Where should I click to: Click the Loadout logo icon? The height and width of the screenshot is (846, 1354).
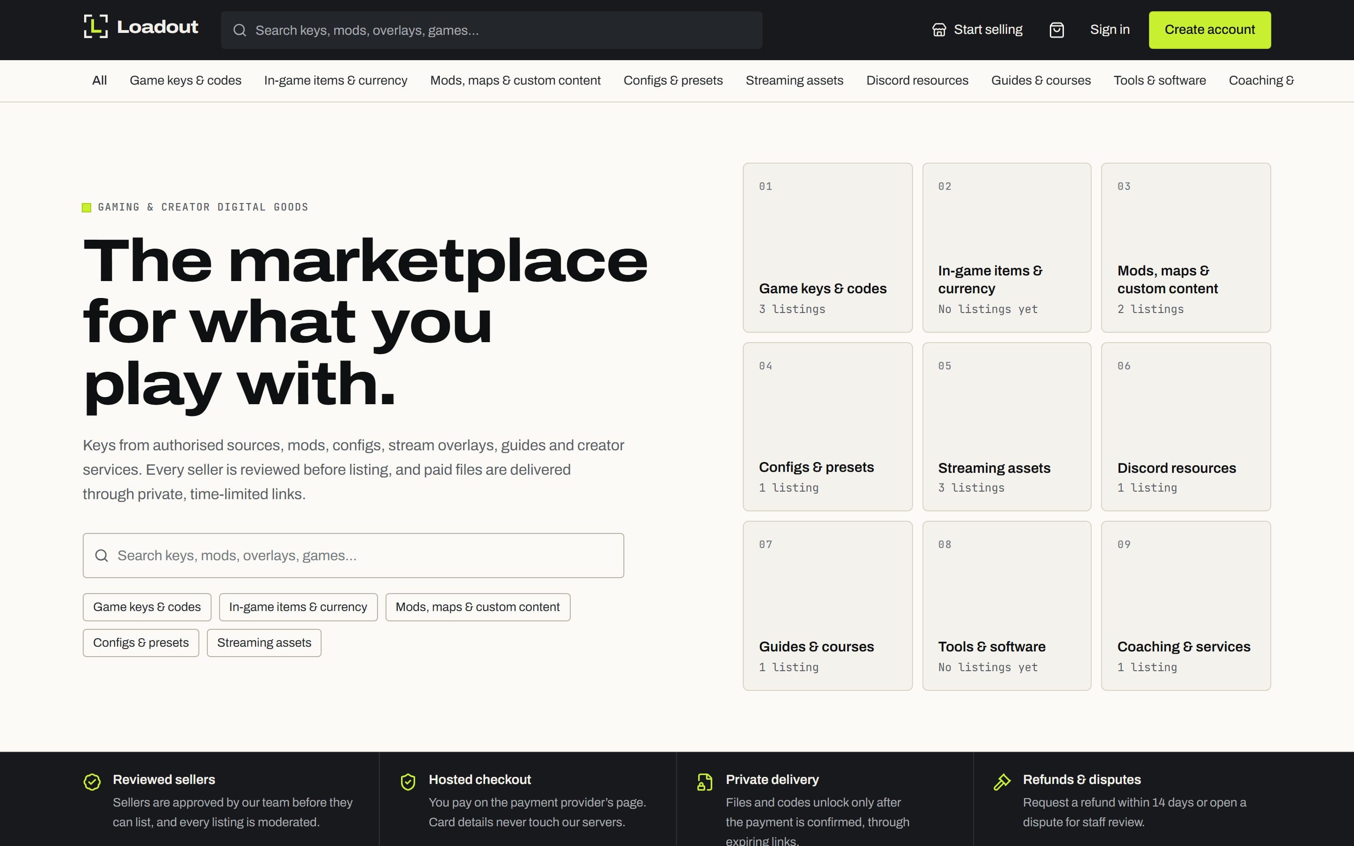96,26
